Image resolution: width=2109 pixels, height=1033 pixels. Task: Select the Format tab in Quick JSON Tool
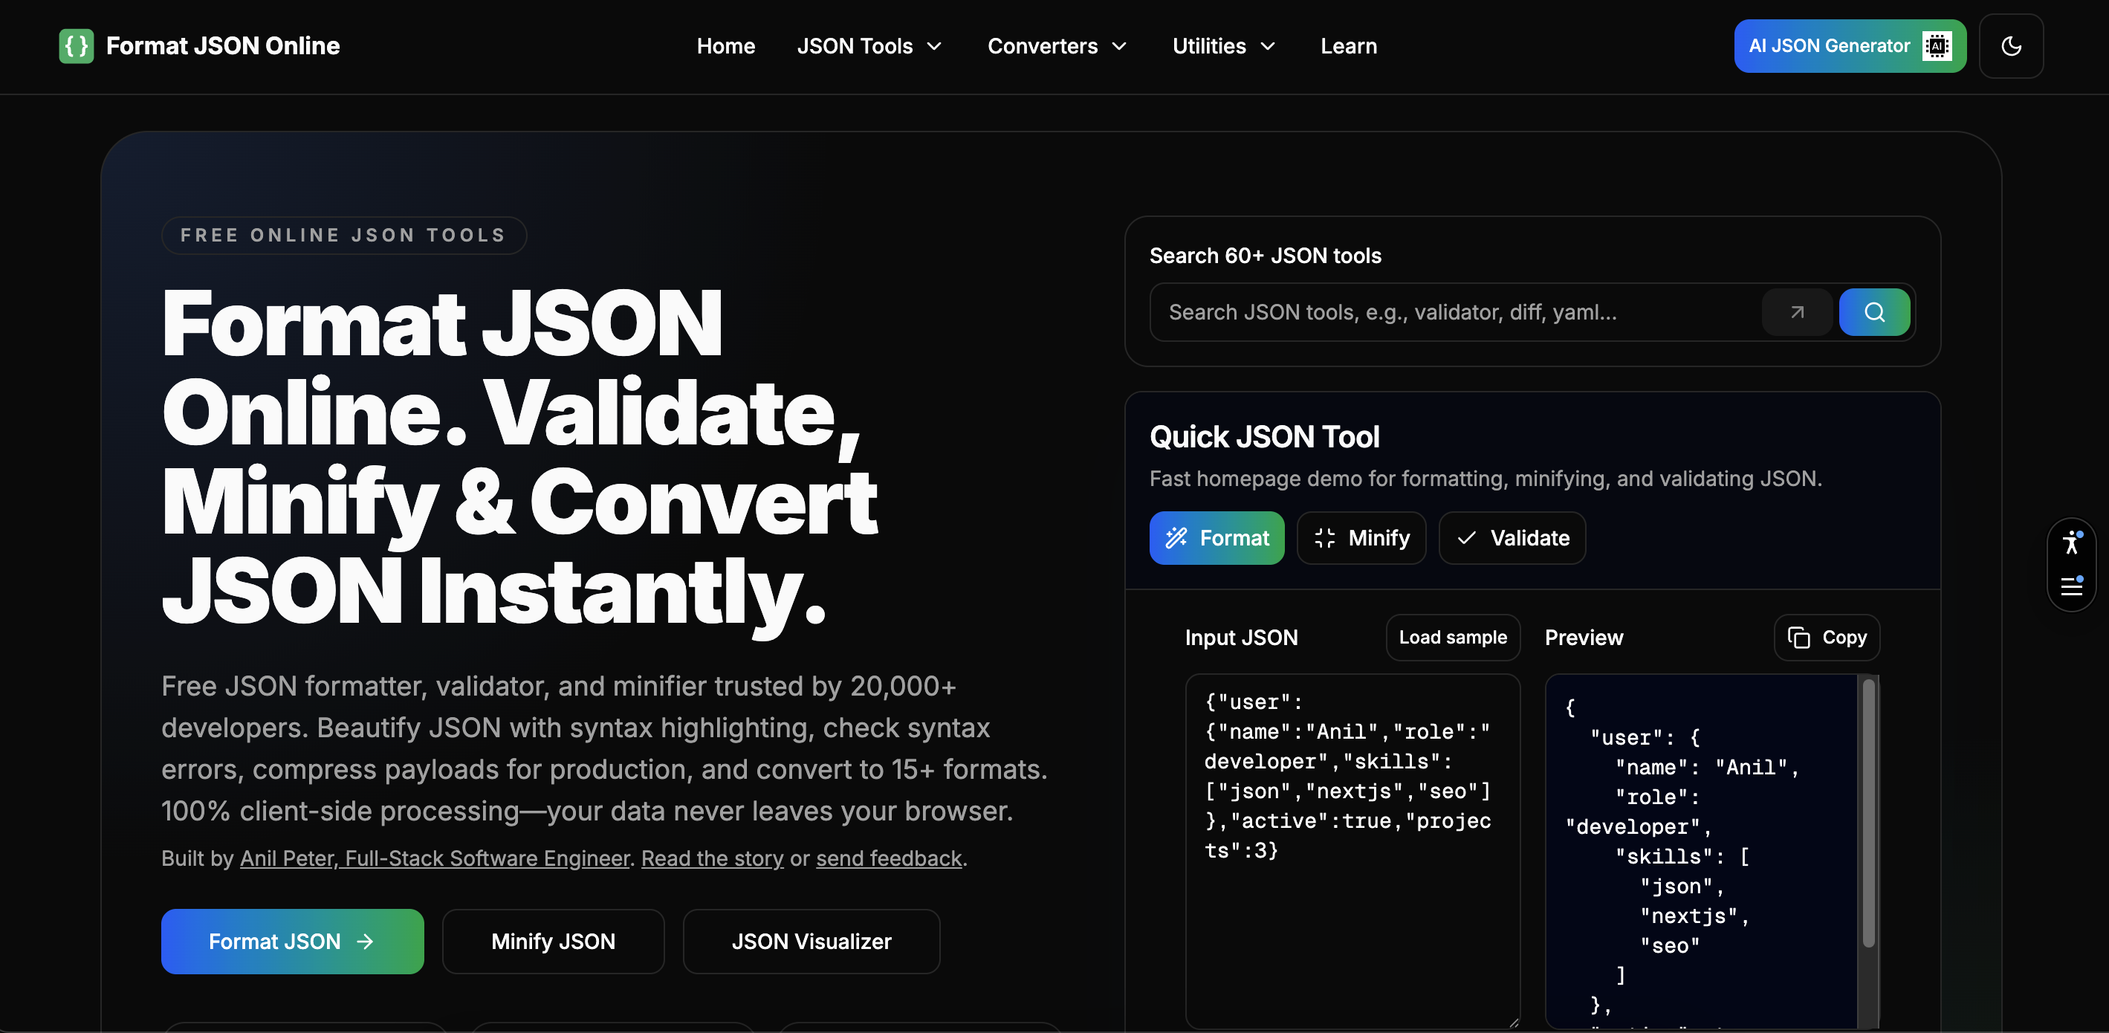[1217, 538]
